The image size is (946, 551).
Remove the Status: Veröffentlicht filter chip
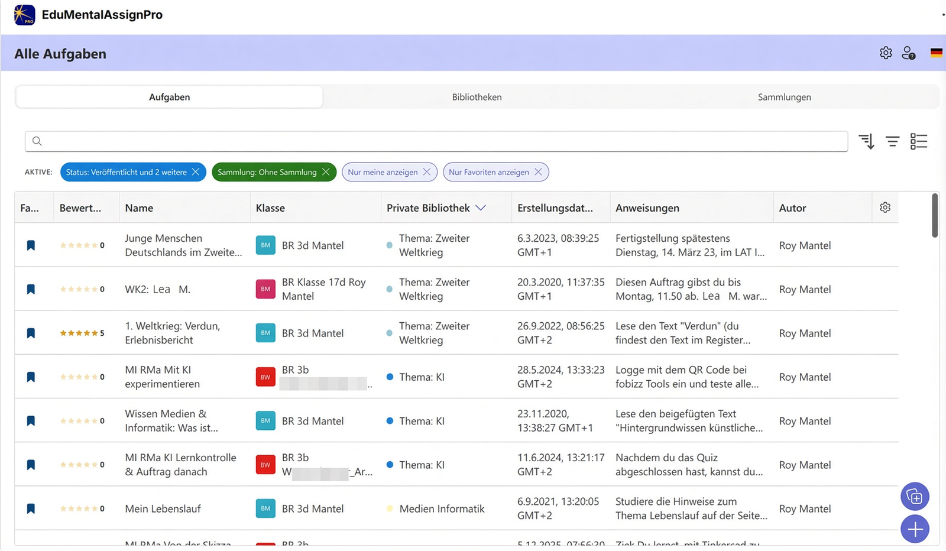coord(196,172)
